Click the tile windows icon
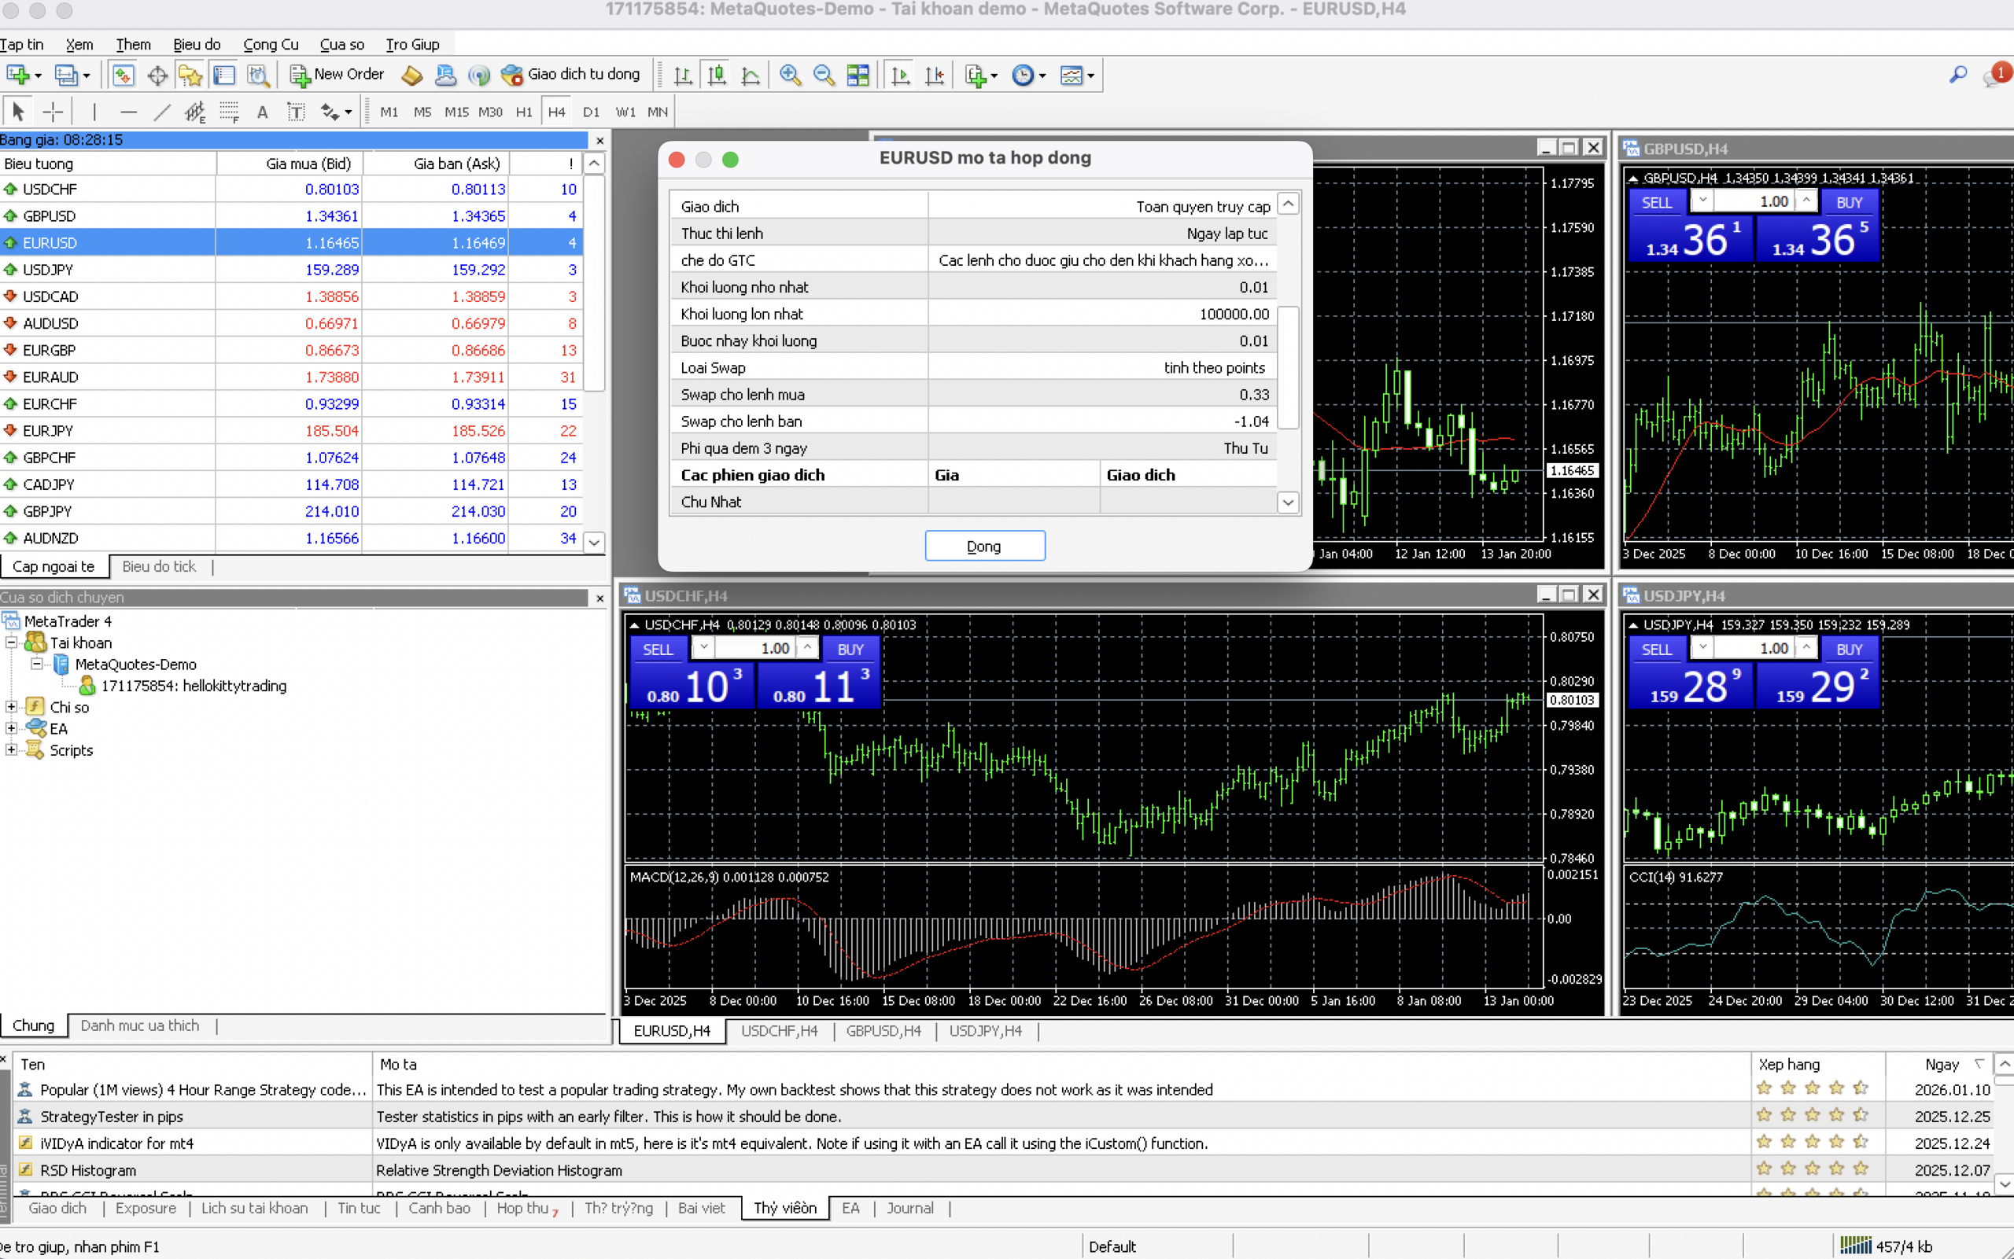 [858, 75]
